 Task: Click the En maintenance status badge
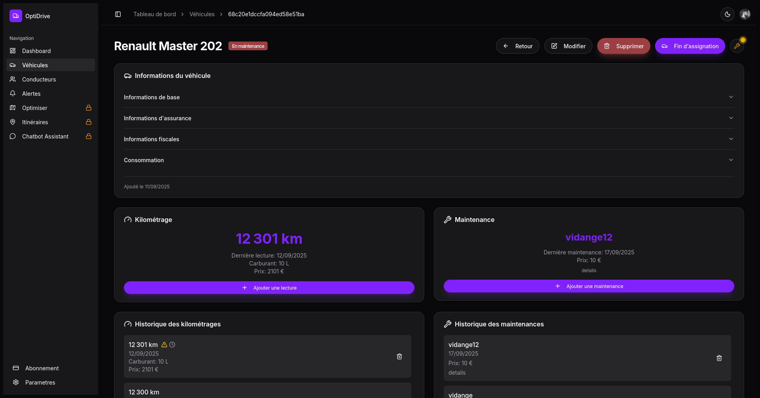pyautogui.click(x=248, y=46)
